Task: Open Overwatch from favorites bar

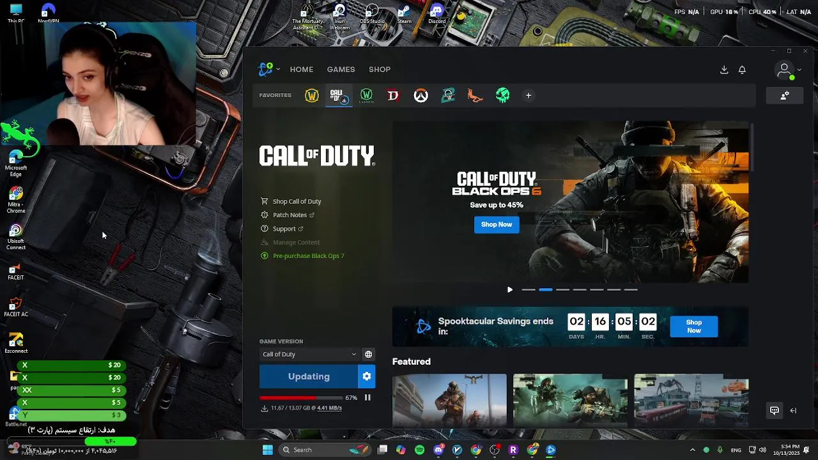Action: 421,96
